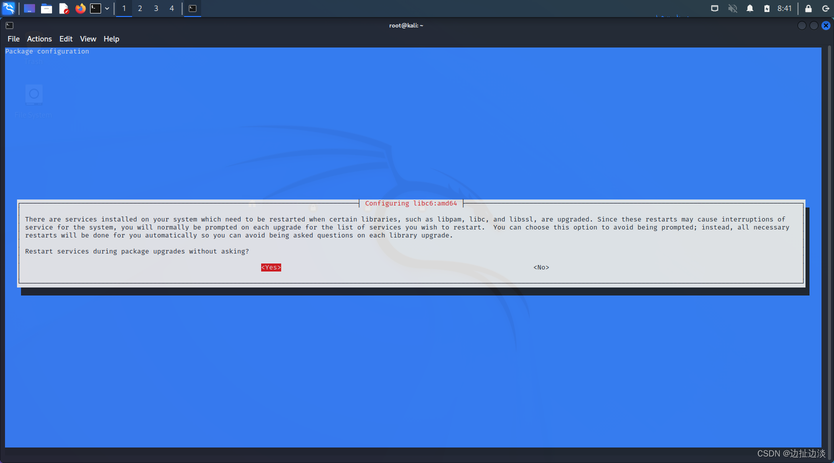
Task: Open notifications via the bell icon
Action: click(750, 8)
